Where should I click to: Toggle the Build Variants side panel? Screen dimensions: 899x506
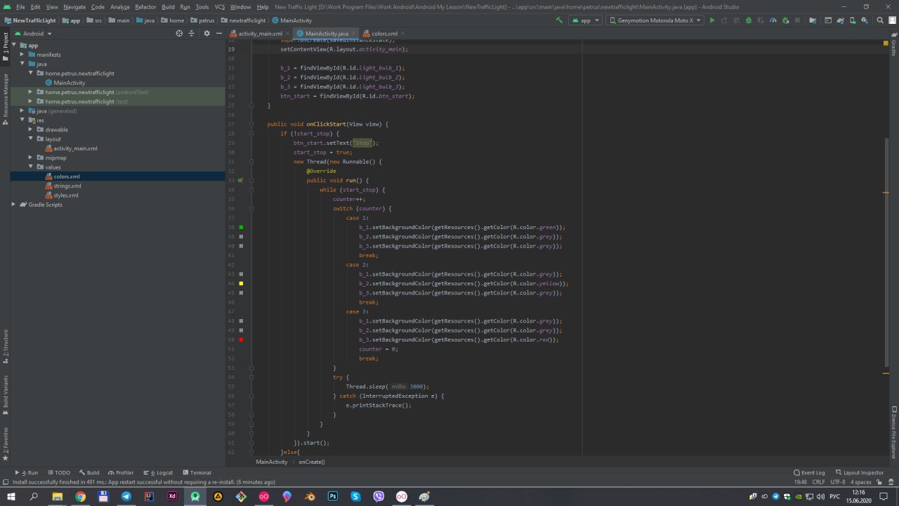(x=5, y=391)
